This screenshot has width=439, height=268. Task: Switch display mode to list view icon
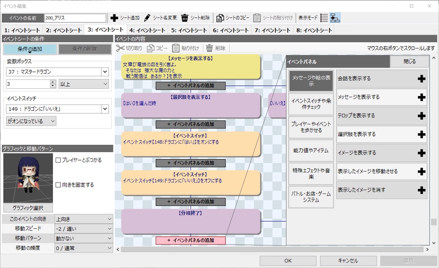[x=324, y=18]
